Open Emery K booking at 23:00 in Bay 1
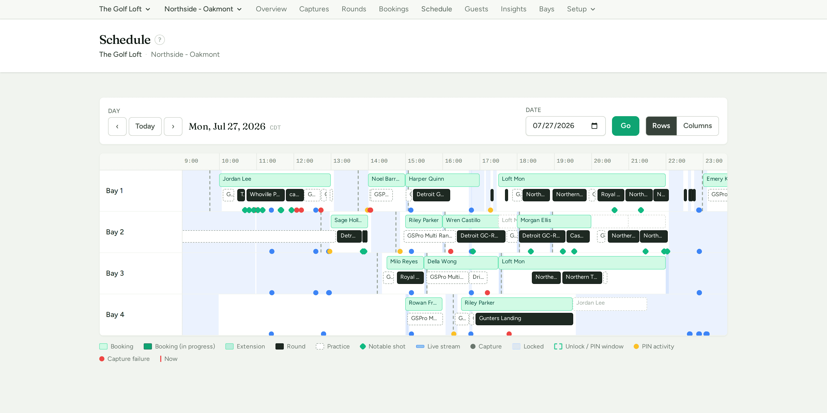 [x=715, y=180]
